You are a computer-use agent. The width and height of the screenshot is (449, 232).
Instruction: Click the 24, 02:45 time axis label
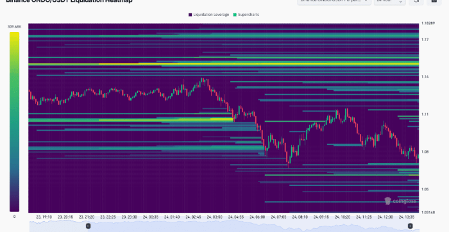[193, 217]
